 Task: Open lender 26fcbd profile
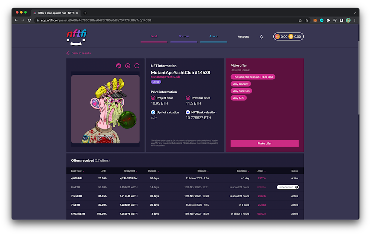[262, 205]
